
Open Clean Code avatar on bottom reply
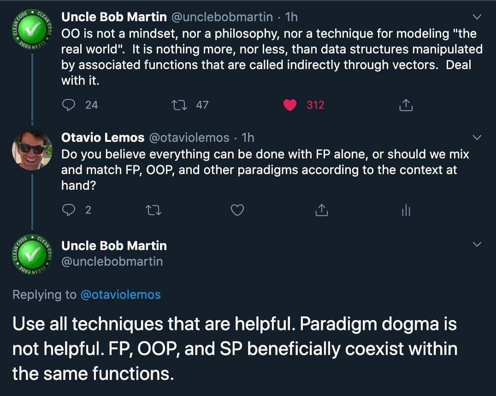click(32, 255)
